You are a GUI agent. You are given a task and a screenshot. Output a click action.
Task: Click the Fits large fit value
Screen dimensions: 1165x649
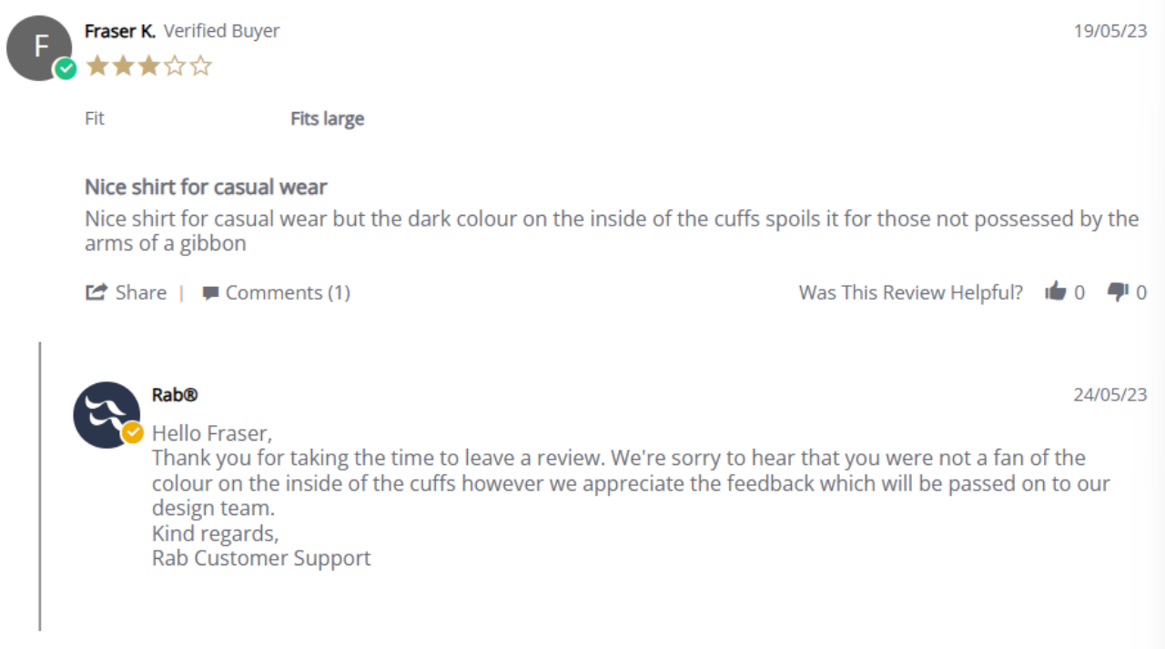327,118
